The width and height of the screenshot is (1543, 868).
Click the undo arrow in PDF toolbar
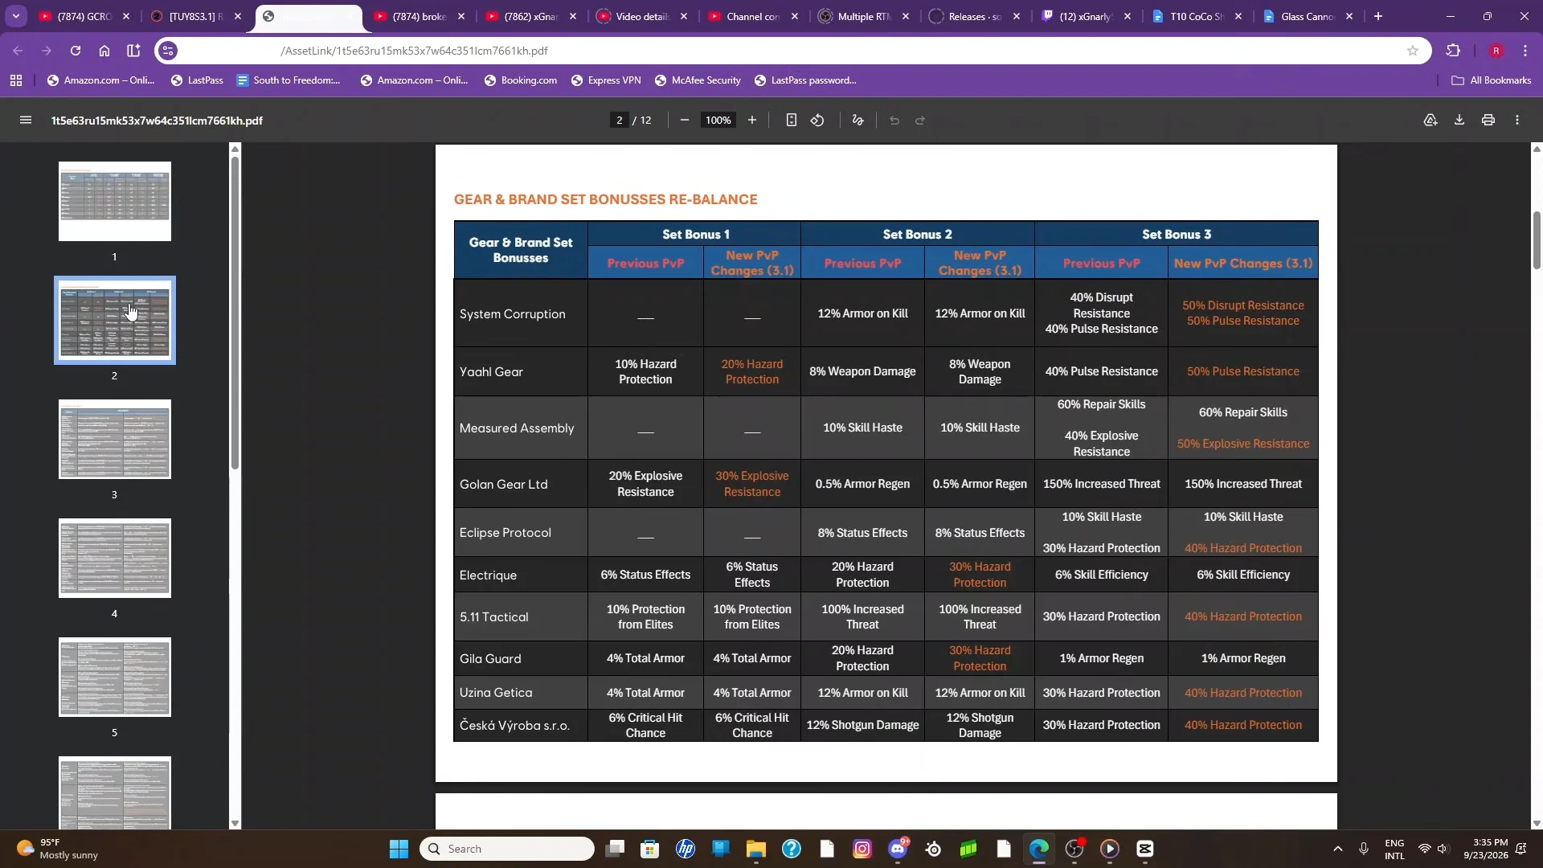pos(894,121)
